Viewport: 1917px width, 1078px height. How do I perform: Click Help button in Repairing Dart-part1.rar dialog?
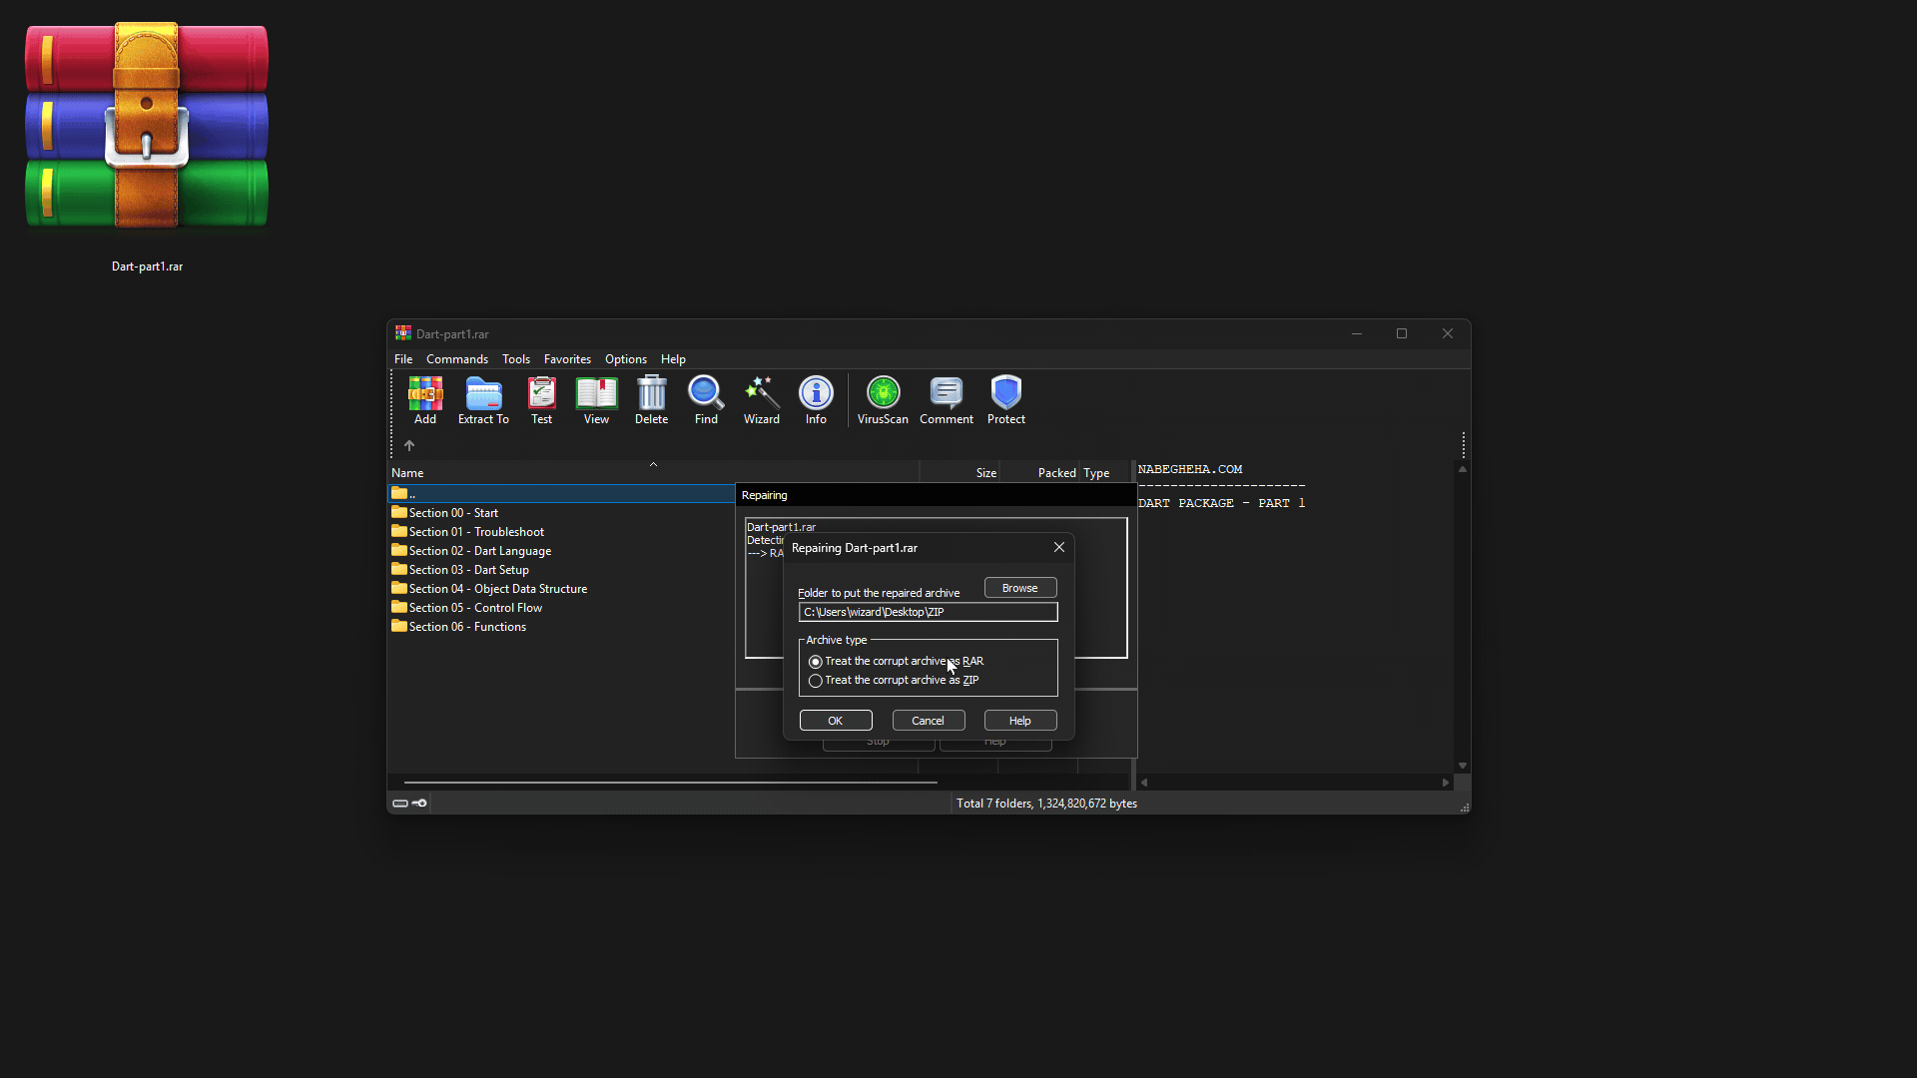(1020, 721)
